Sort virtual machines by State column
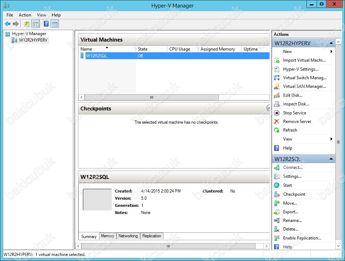Image resolution: width=345 pixels, height=261 pixels. pyautogui.click(x=151, y=49)
